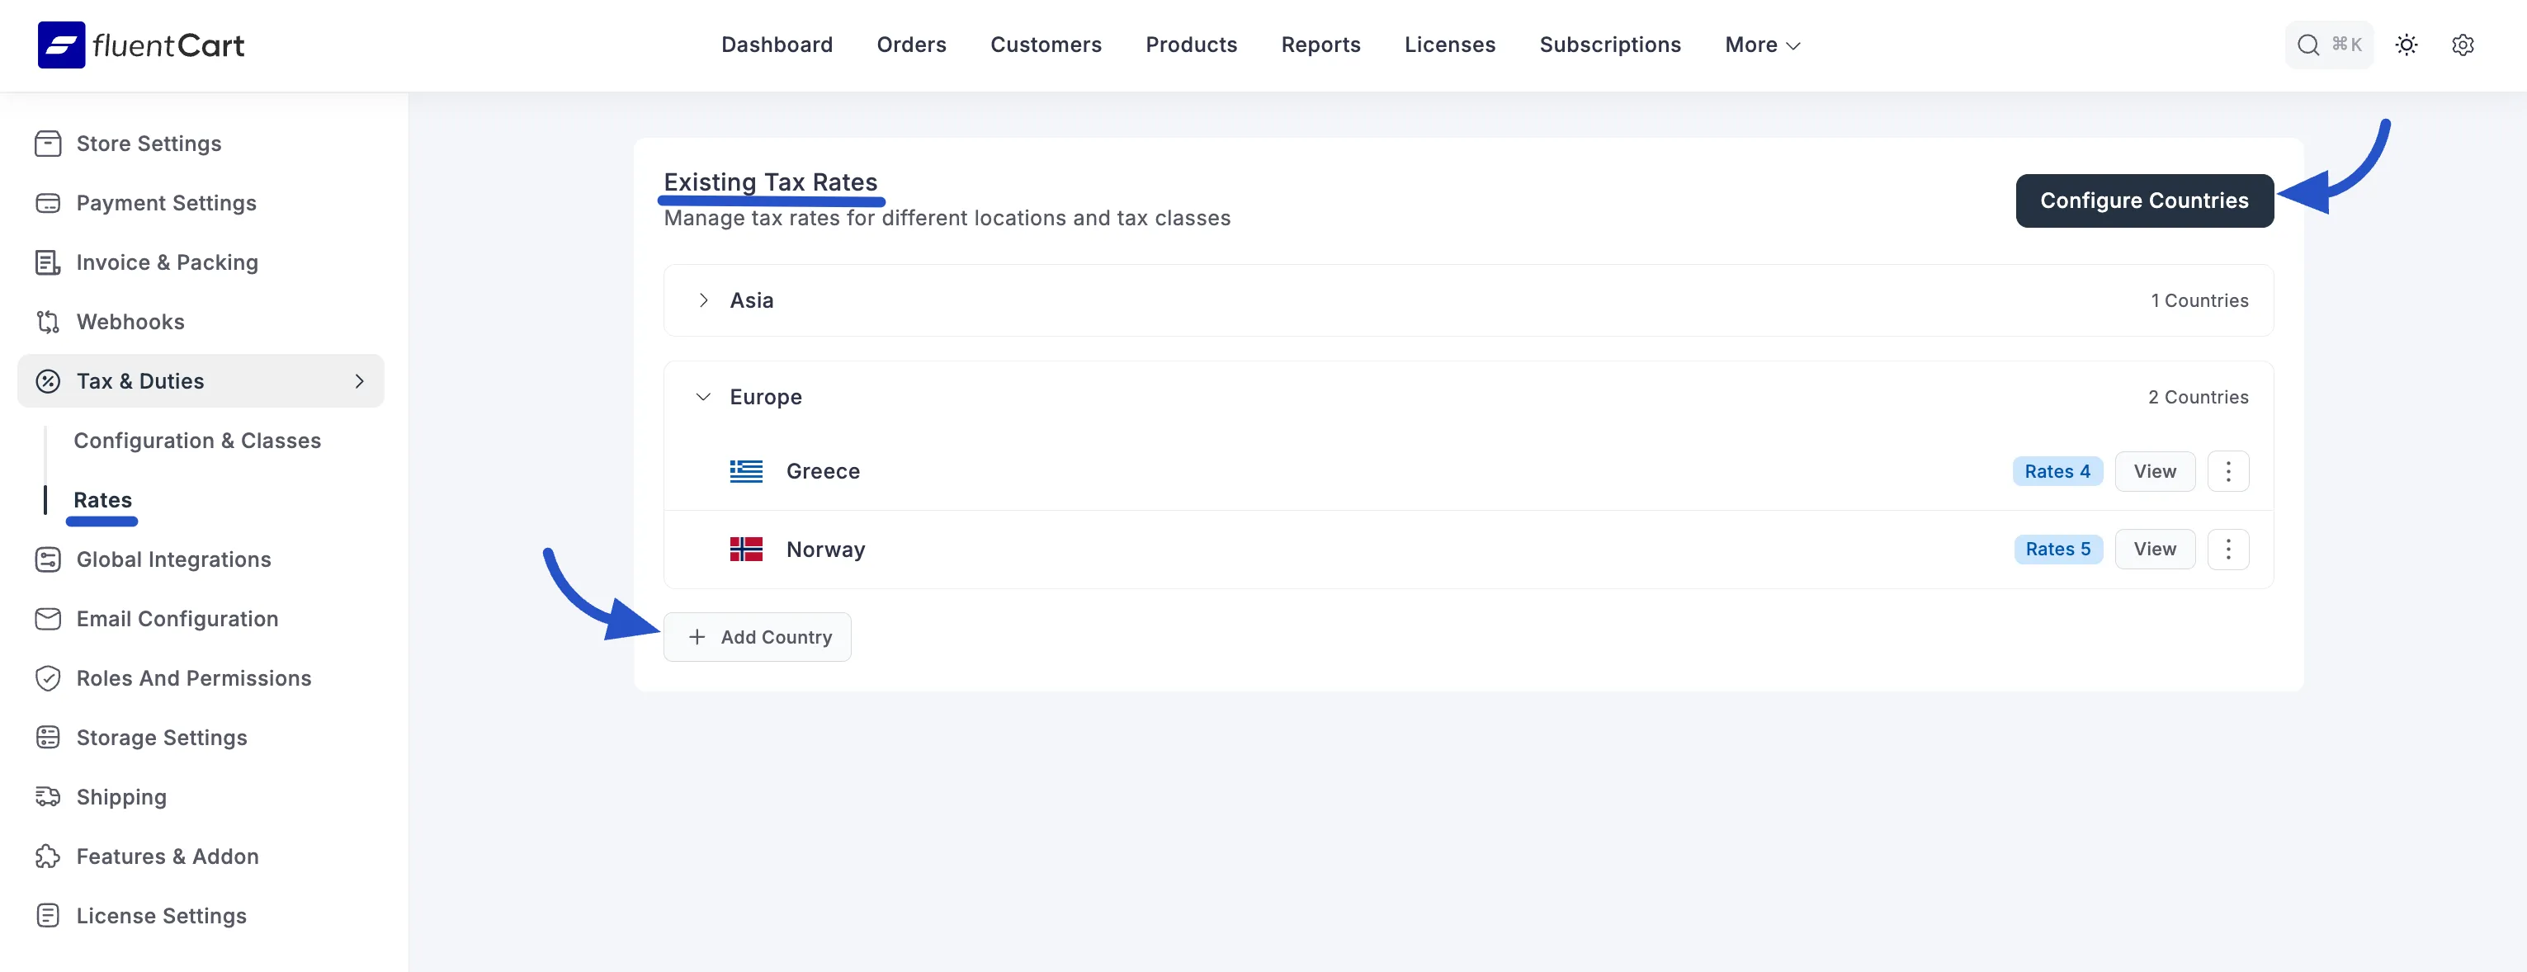Viewport: 2527px width, 972px height.
Task: Open Greece three-dot options menu
Action: click(x=2227, y=472)
